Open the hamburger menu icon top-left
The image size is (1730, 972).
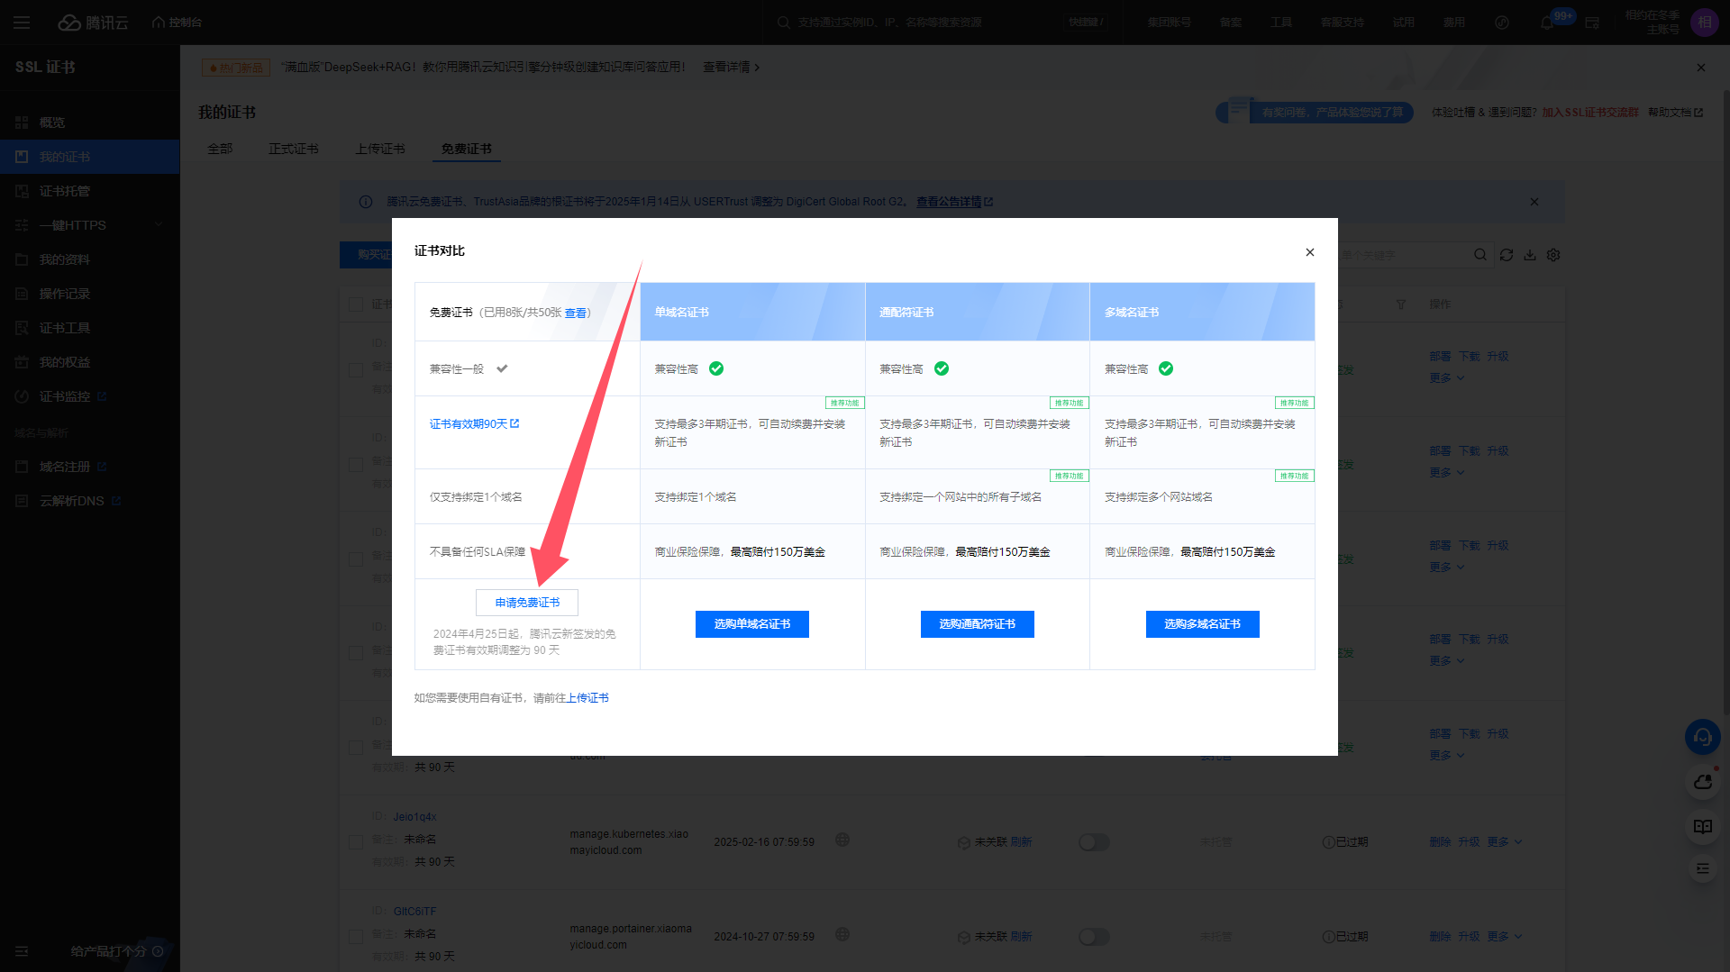pos(22,23)
